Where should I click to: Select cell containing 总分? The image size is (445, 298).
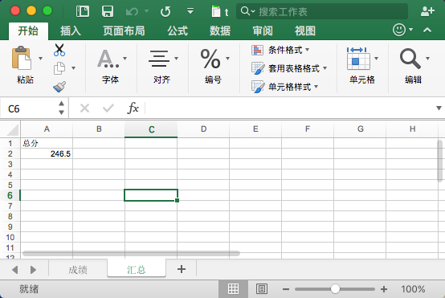click(x=47, y=143)
